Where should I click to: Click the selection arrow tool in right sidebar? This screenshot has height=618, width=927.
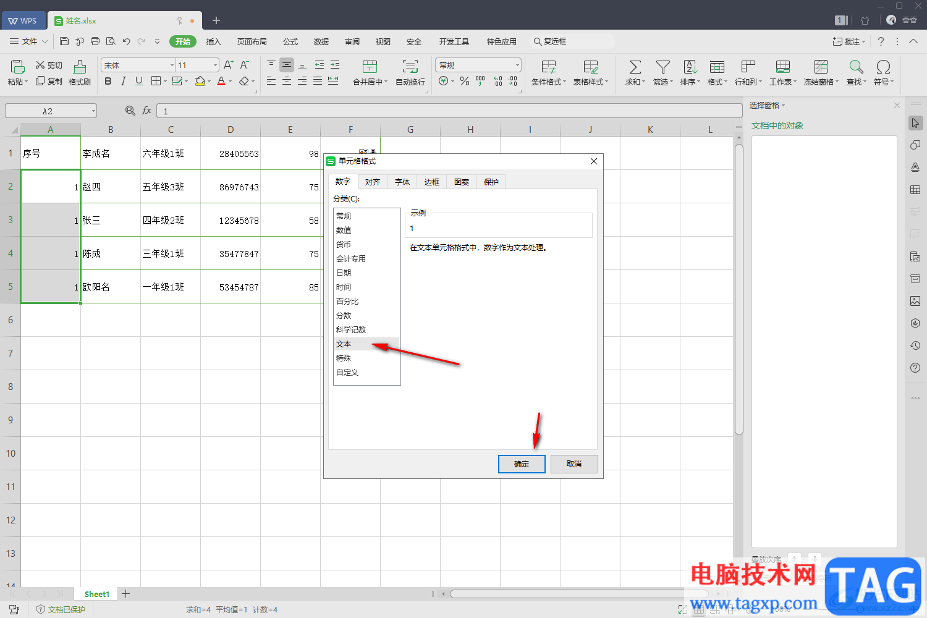[x=915, y=123]
